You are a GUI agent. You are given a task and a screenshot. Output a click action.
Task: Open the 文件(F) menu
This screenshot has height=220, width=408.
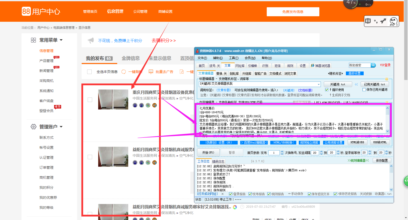[202, 58]
